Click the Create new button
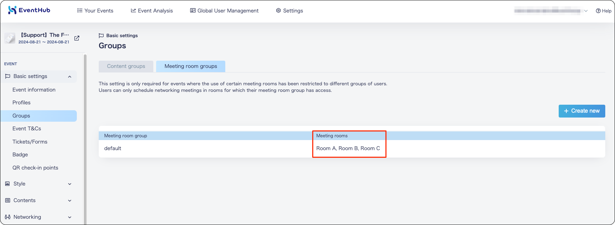 click(582, 111)
